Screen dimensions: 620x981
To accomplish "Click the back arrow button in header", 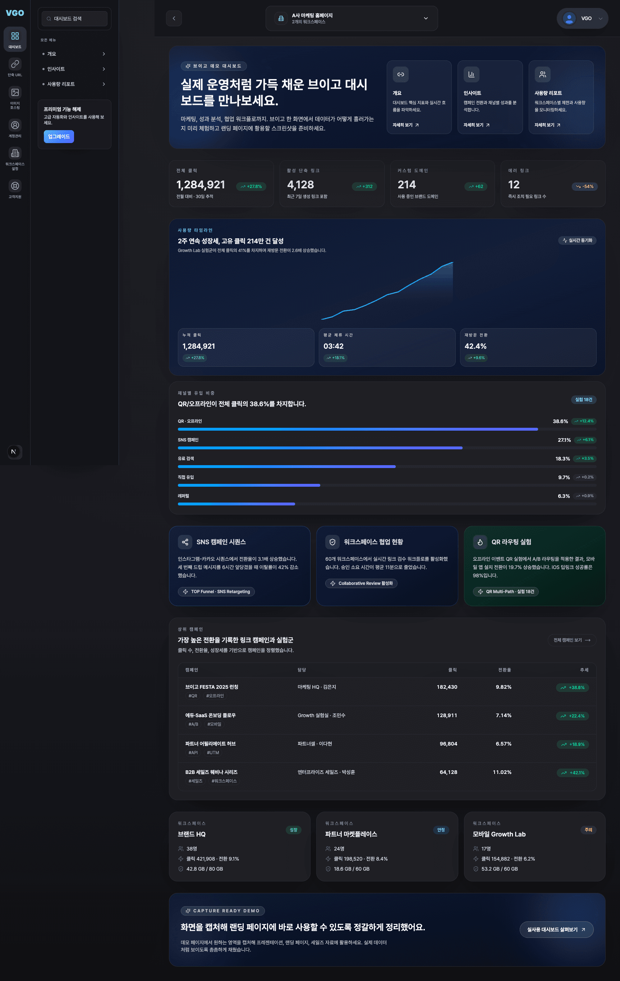I will 174,18.
